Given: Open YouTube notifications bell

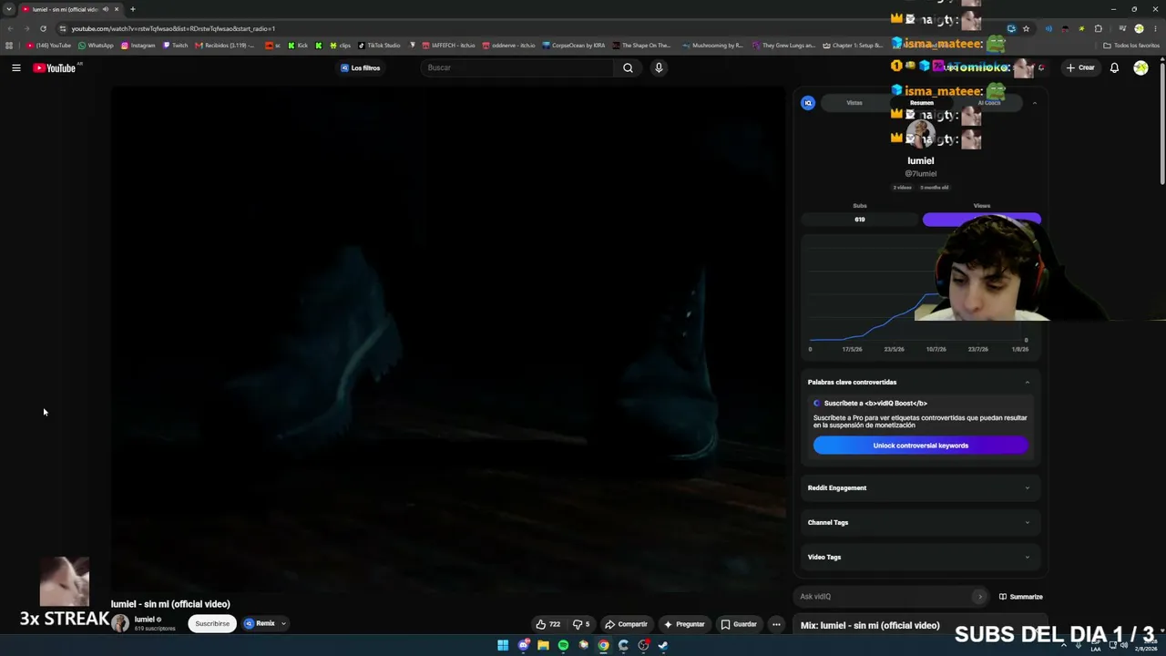Looking at the screenshot, I should [x=1114, y=67].
